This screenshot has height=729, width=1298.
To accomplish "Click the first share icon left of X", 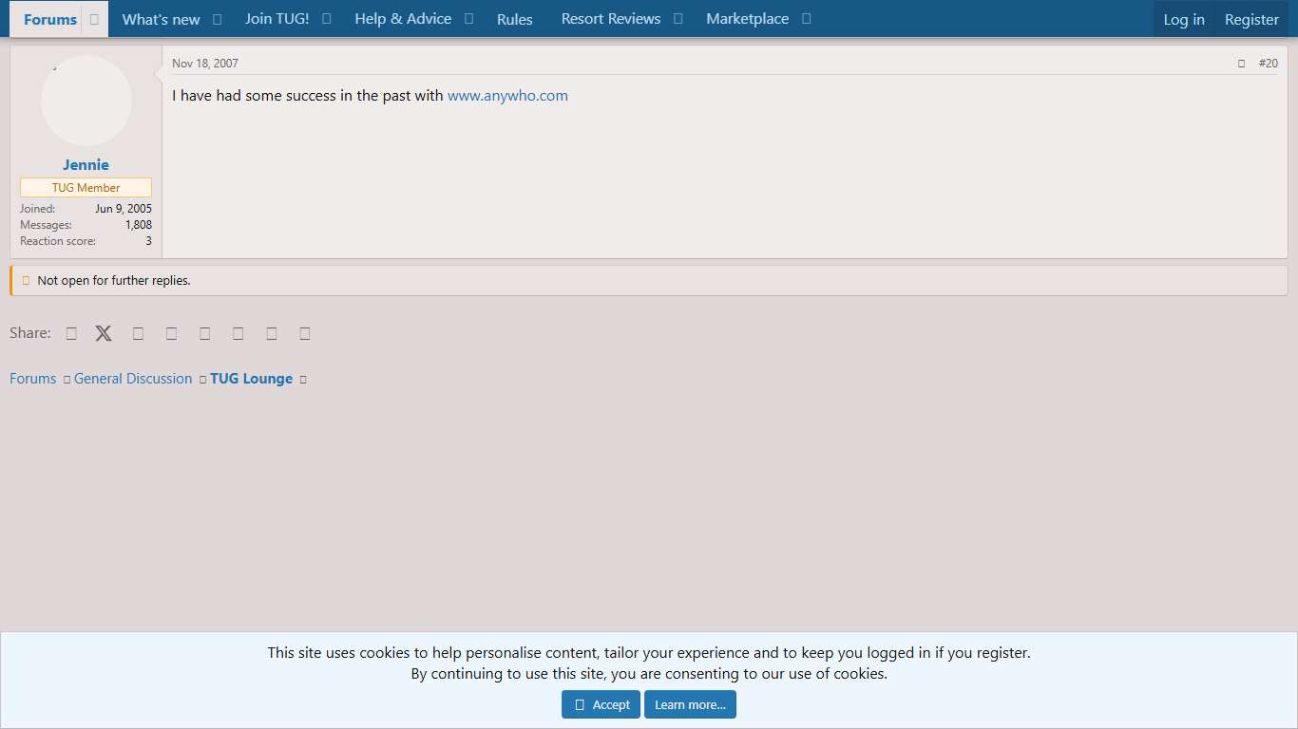I will [71, 333].
